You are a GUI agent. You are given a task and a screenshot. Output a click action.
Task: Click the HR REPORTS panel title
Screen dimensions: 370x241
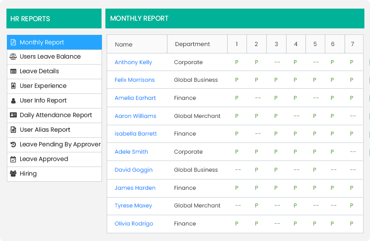(30, 19)
